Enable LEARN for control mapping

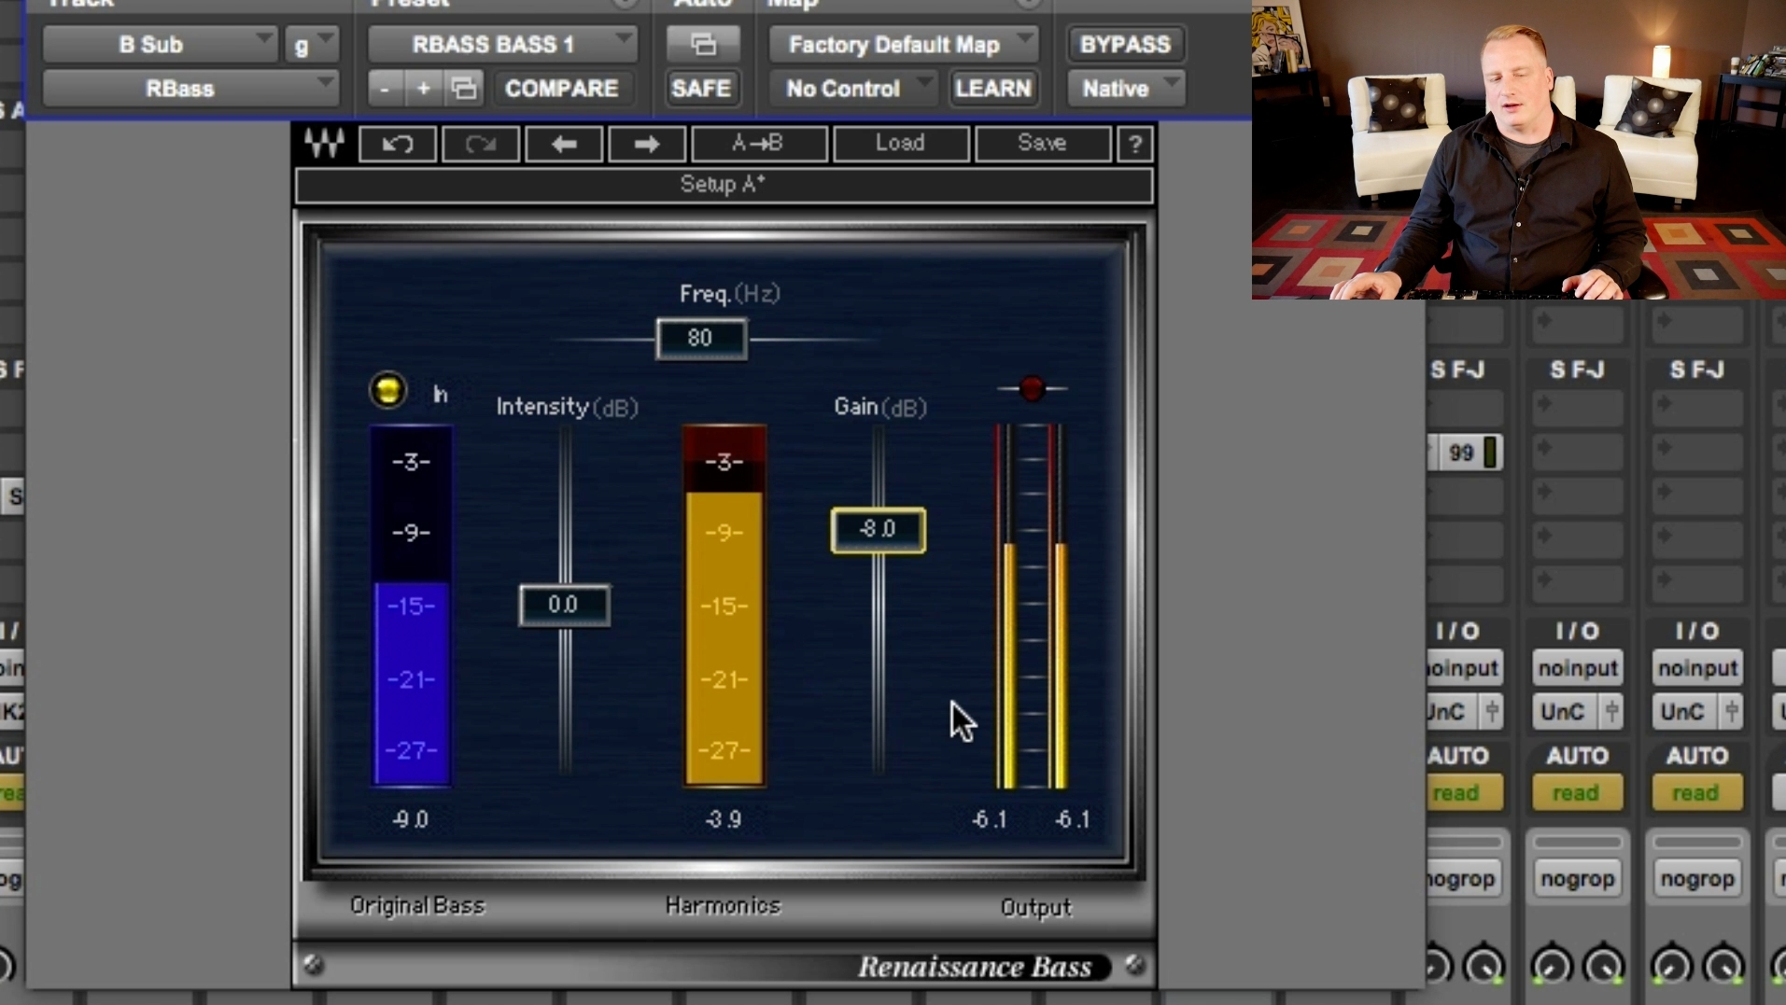tap(993, 89)
